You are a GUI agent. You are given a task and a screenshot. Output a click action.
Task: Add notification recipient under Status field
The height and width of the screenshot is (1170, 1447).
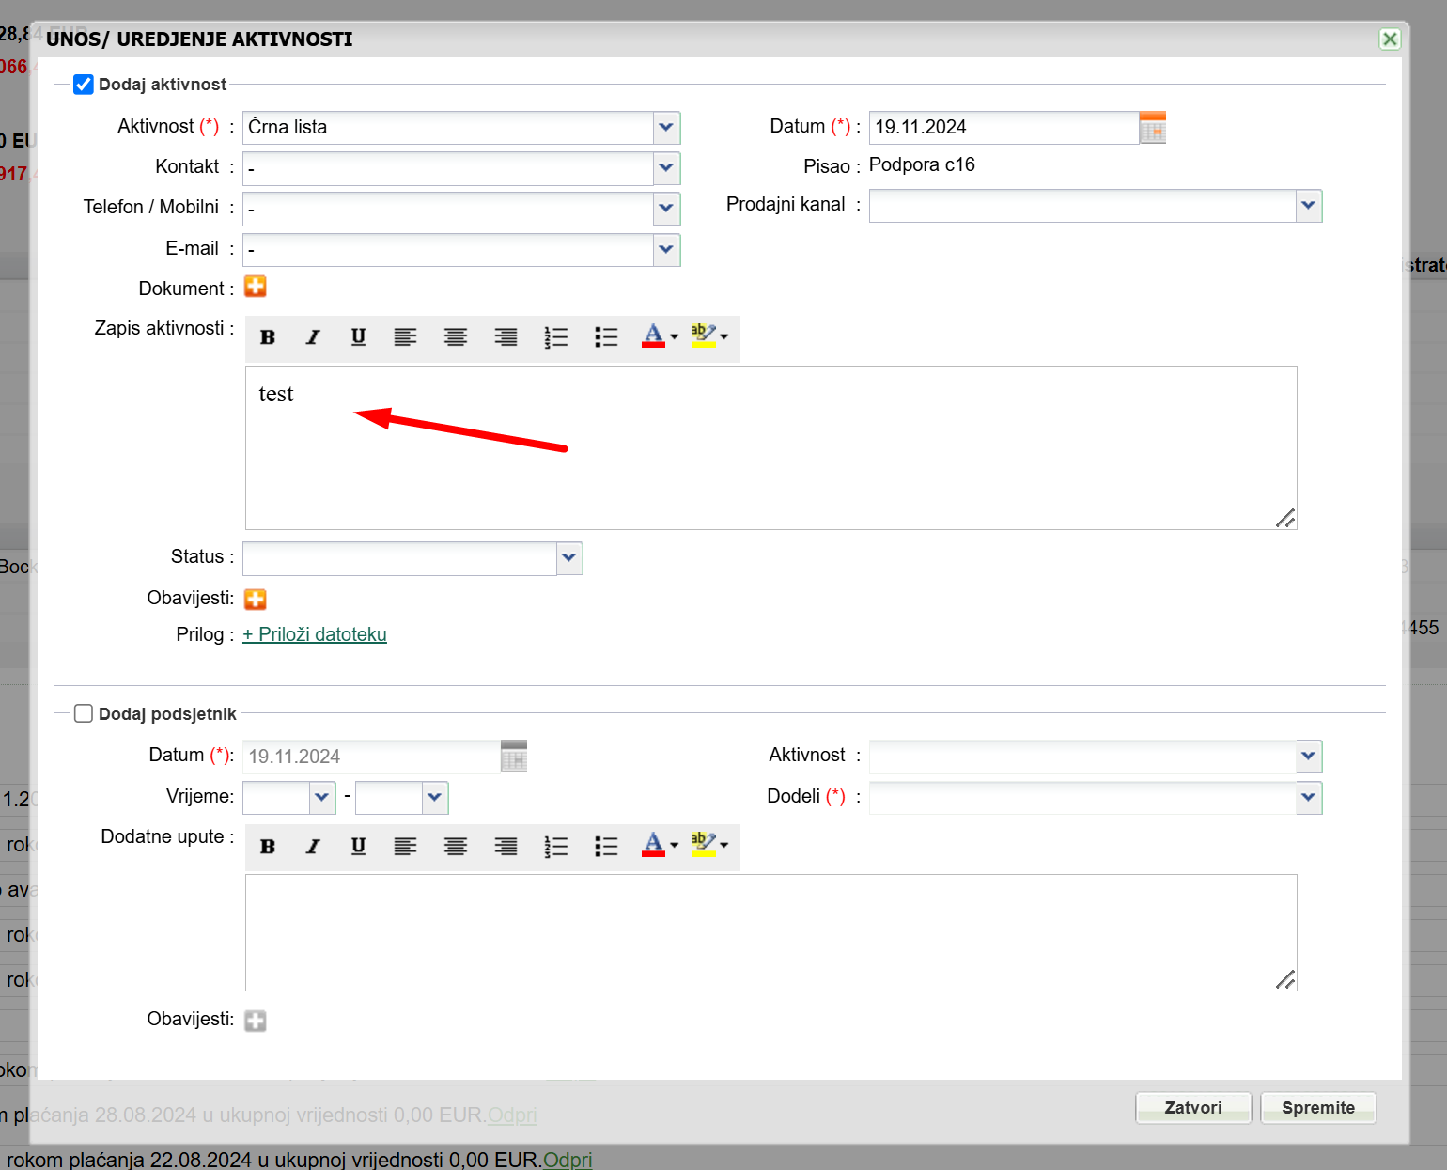[x=256, y=599]
